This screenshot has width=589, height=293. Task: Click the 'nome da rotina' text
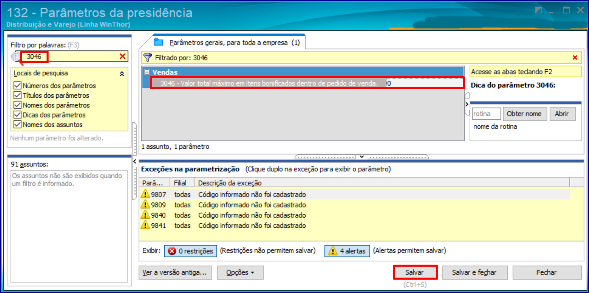click(495, 126)
